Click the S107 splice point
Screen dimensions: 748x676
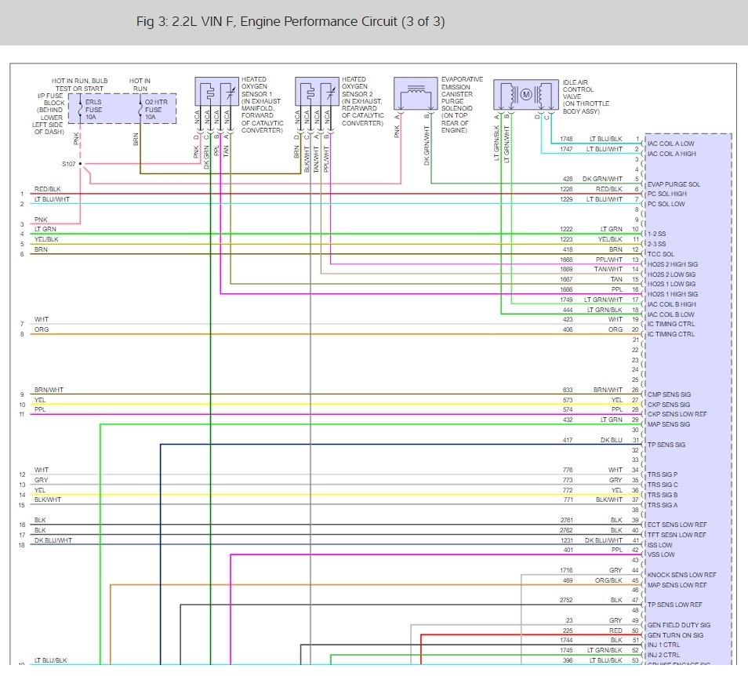point(81,164)
